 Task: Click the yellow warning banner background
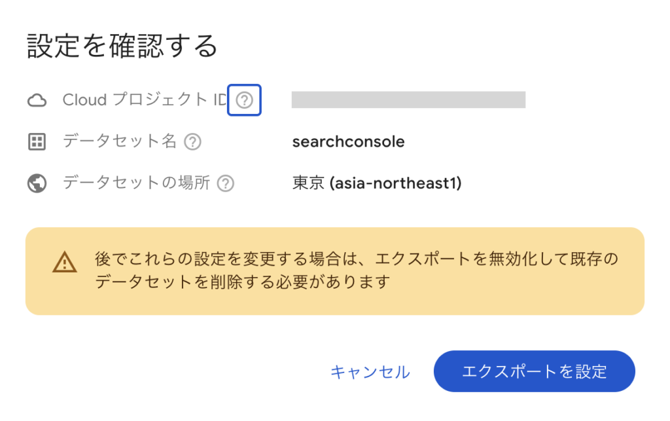point(335,272)
